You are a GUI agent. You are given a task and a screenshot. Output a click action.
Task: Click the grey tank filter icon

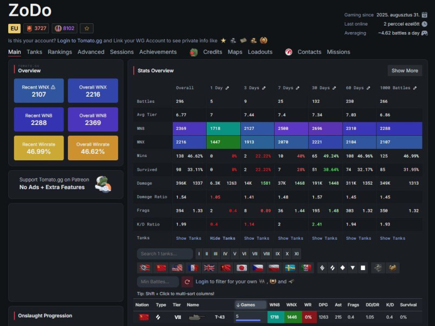coord(378,268)
